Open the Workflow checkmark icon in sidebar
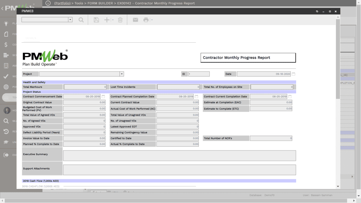The height and width of the screenshot is (203, 361). click(x=6, y=76)
